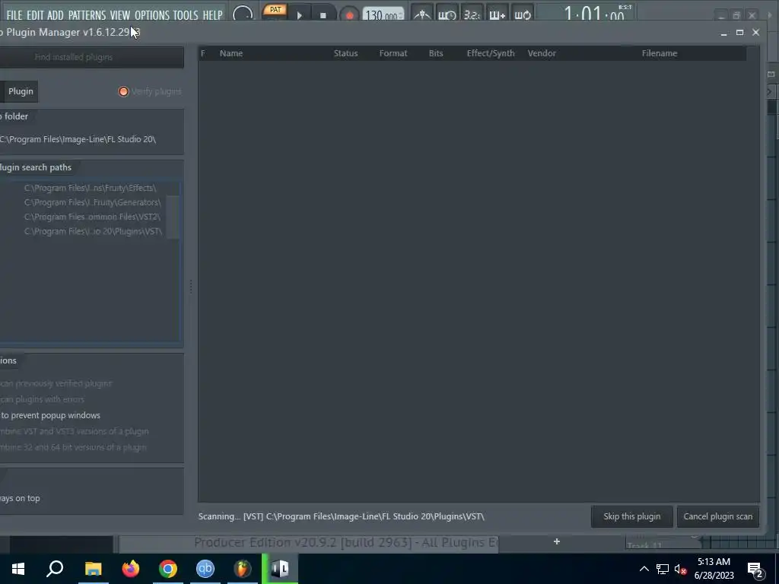Sort plugin list by Format column
Screen dimensions: 779x584
pos(393,53)
